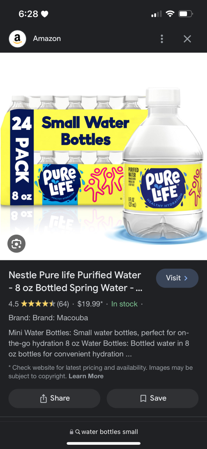Image resolution: width=207 pixels, height=449 pixels.
Task: Tap the Amazon source name text
Action: pos(47,39)
